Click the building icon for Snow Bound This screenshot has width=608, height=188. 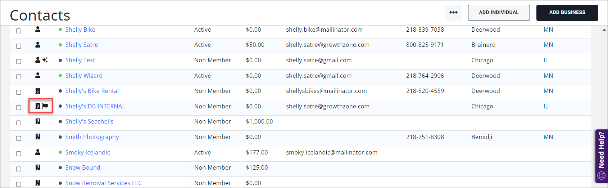point(38,167)
